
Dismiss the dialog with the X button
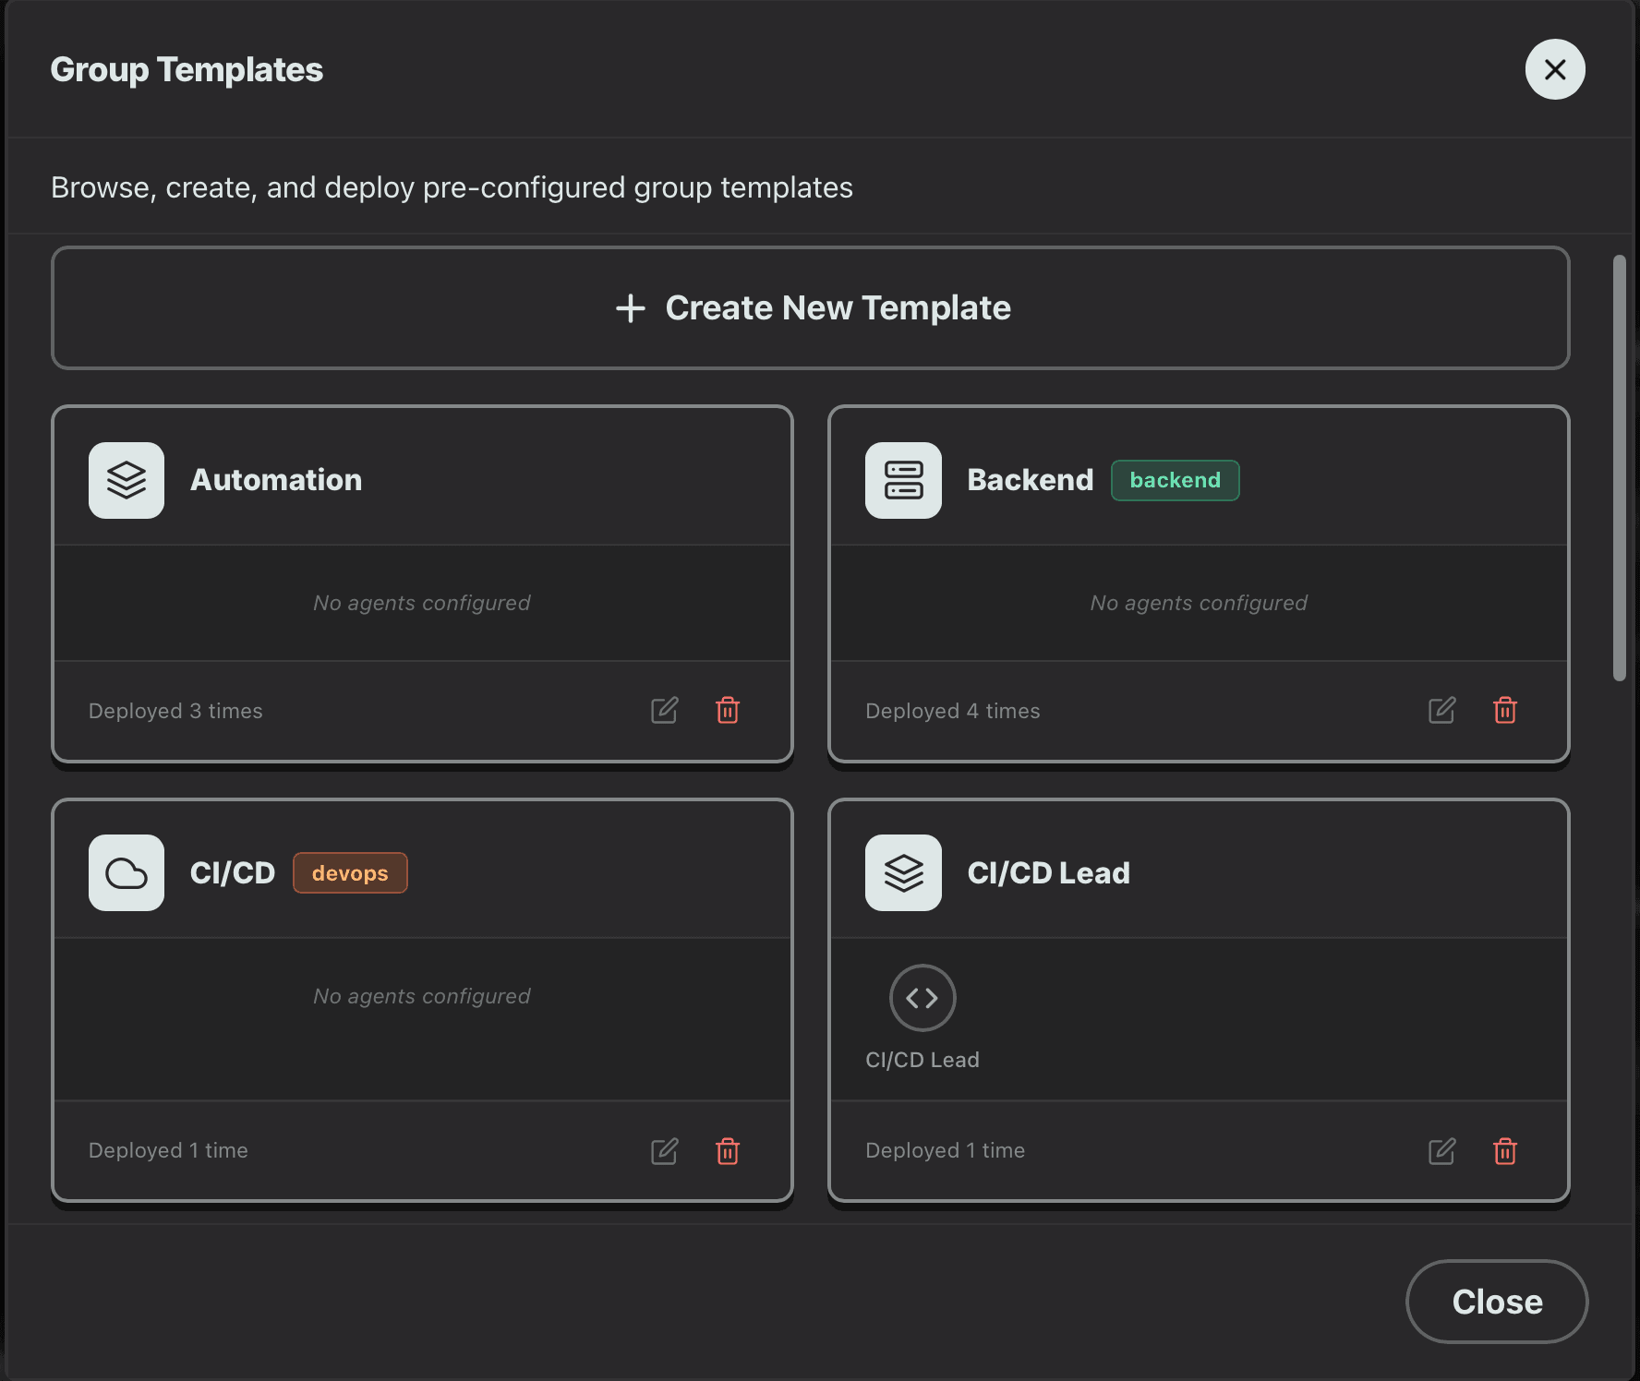pyautogui.click(x=1554, y=69)
